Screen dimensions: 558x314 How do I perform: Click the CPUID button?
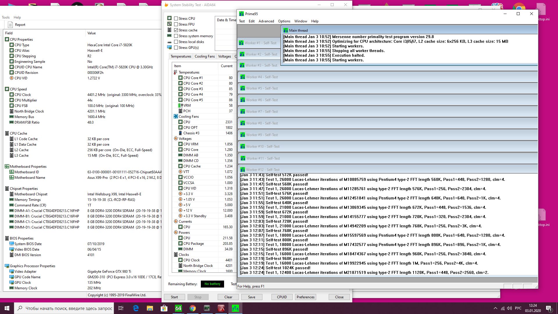tap(282, 297)
